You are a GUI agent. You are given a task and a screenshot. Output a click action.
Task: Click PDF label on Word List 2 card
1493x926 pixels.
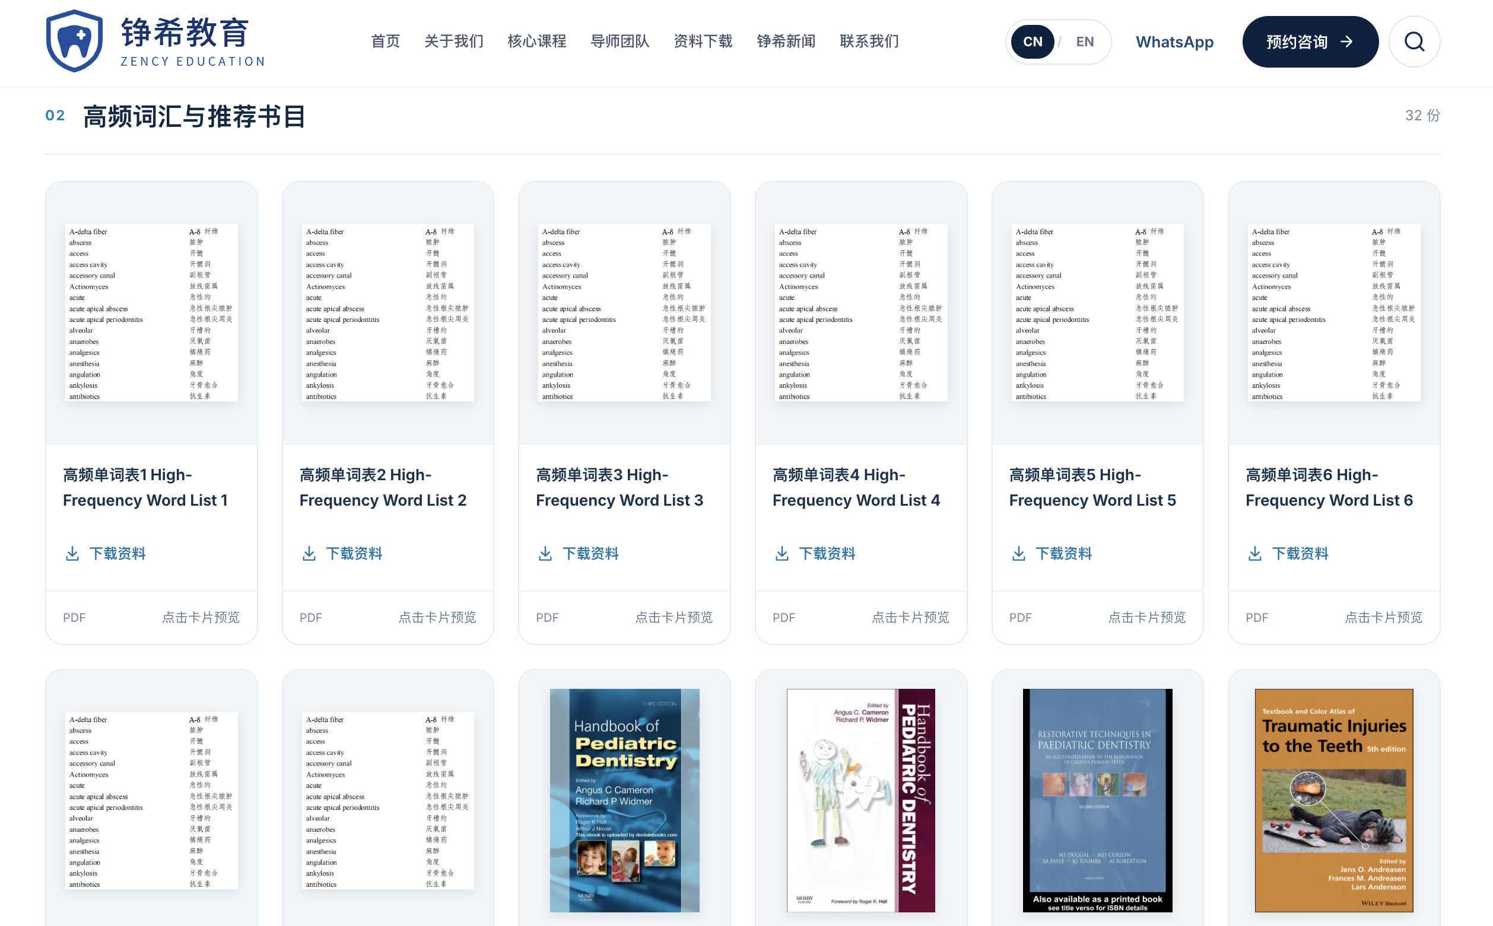pyautogui.click(x=311, y=617)
